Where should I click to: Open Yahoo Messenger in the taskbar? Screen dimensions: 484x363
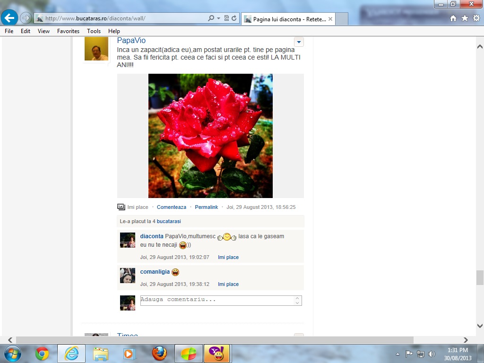216,353
